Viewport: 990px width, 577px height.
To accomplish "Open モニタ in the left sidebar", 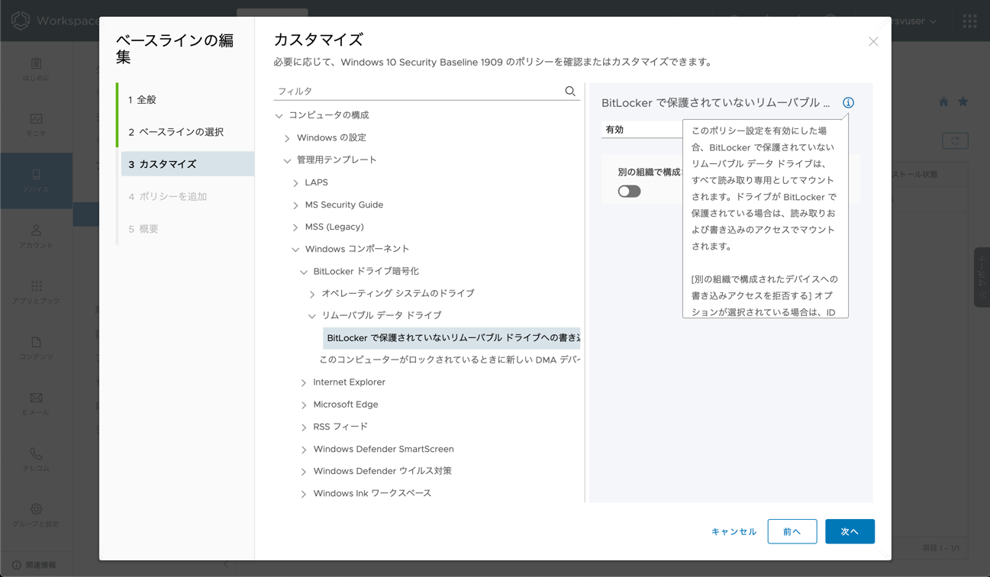I will pyautogui.click(x=36, y=125).
